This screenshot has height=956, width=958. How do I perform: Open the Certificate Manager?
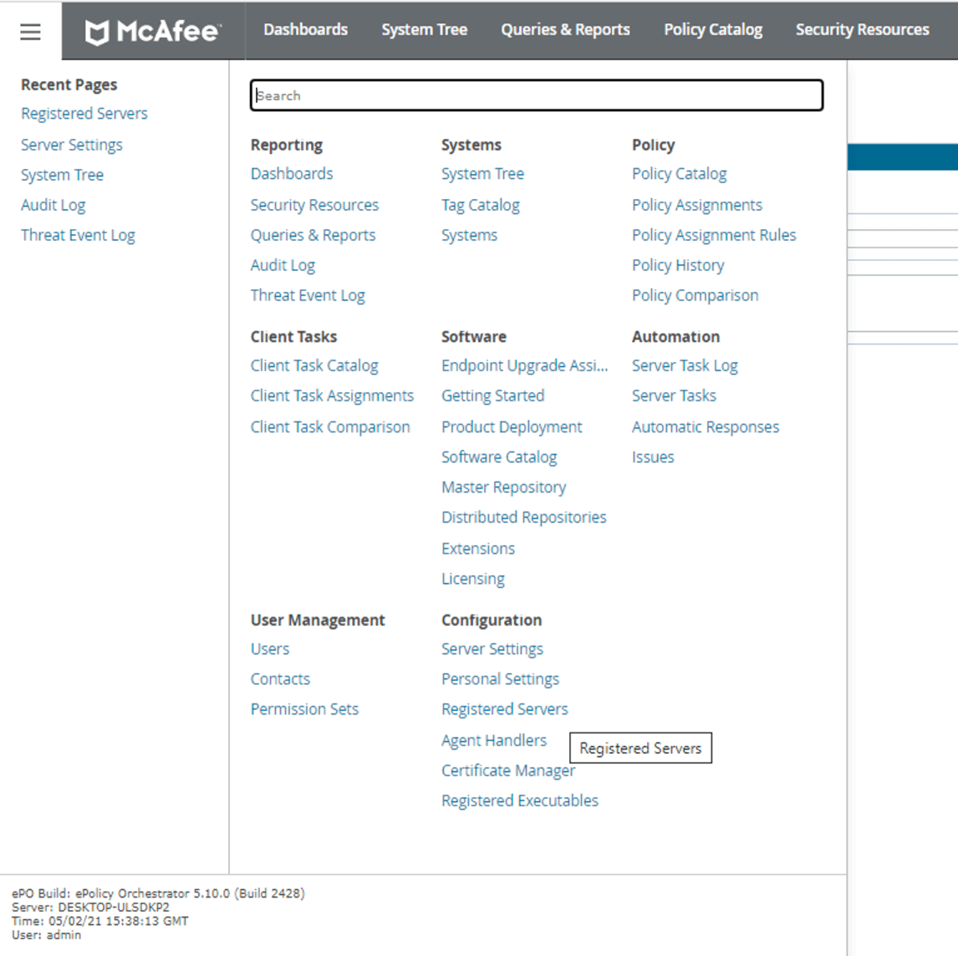tap(508, 770)
